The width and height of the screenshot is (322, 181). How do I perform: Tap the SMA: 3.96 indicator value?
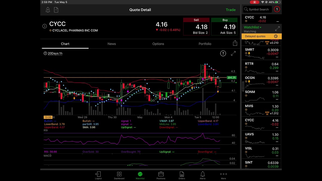pyautogui.click(x=89, y=127)
